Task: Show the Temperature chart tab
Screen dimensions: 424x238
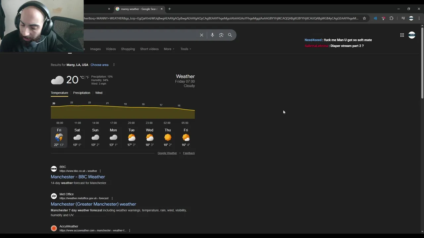Action: [59, 93]
